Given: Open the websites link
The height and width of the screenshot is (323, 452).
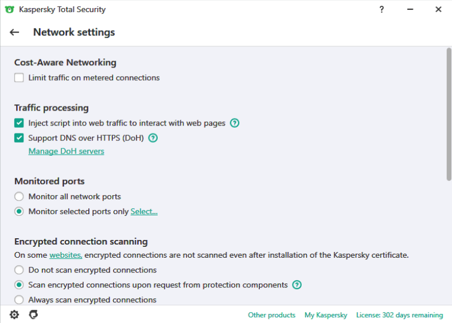Looking at the screenshot, I should [x=66, y=255].
